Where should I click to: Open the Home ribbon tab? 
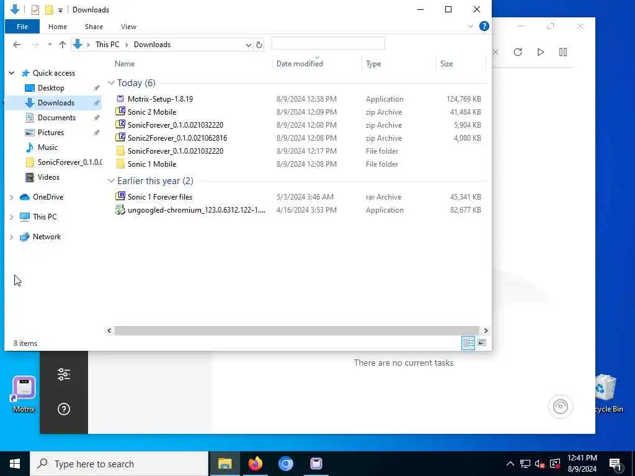pyautogui.click(x=58, y=27)
